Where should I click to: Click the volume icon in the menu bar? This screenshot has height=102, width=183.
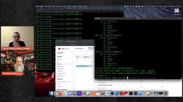[148, 6]
